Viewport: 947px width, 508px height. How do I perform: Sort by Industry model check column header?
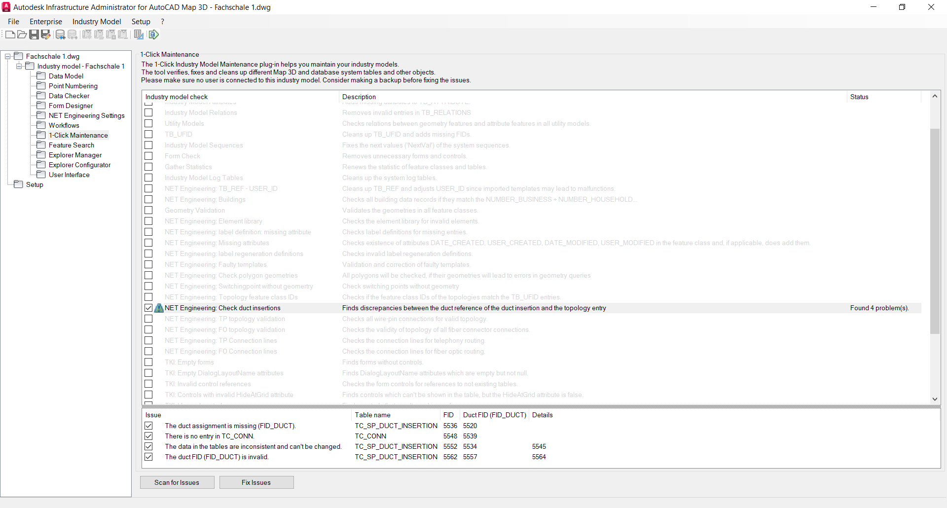241,97
